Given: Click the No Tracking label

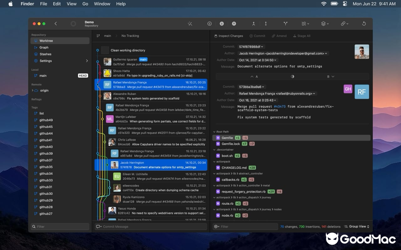Looking at the screenshot, I should [x=130, y=36].
